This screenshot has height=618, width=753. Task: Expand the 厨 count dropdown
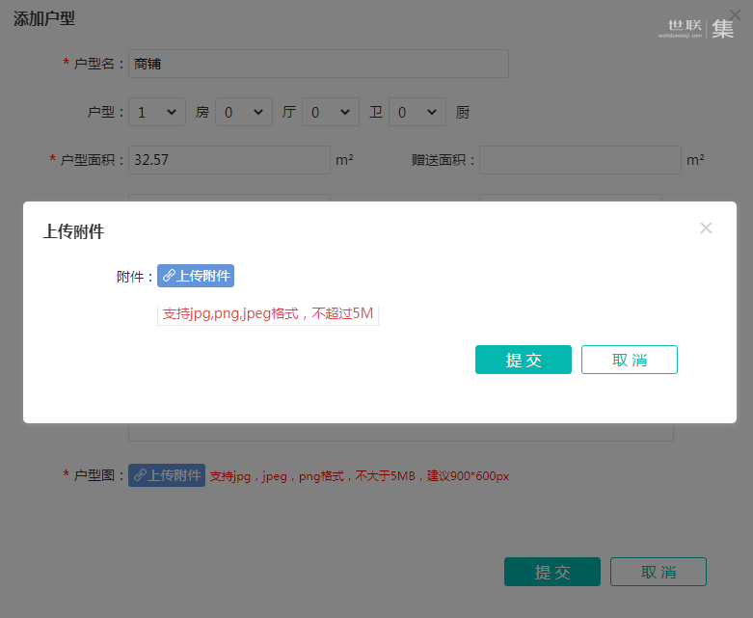pyautogui.click(x=417, y=112)
